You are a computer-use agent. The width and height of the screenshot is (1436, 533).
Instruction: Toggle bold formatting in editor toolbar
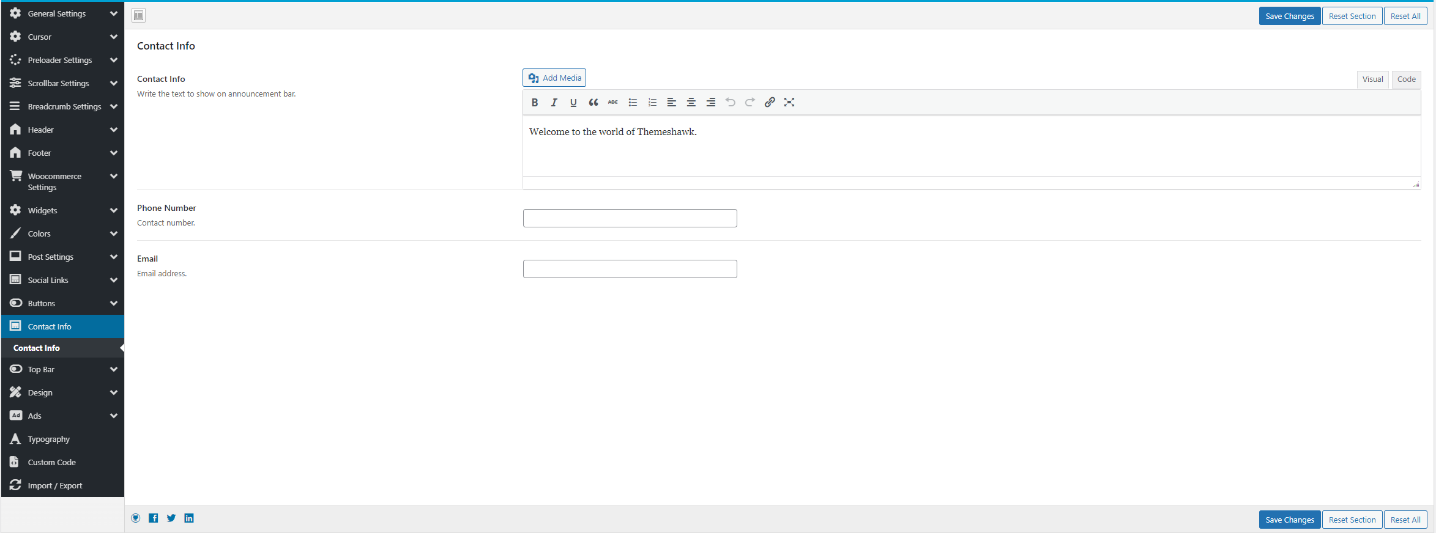point(534,103)
